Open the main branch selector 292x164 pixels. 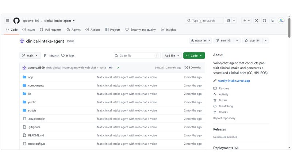[30, 56]
